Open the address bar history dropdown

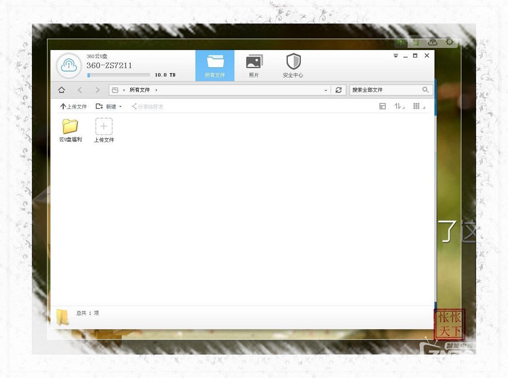click(x=326, y=90)
